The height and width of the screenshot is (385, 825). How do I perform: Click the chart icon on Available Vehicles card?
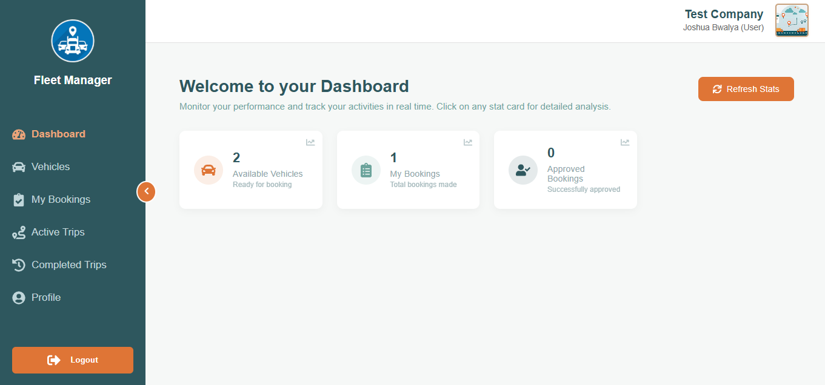point(310,142)
